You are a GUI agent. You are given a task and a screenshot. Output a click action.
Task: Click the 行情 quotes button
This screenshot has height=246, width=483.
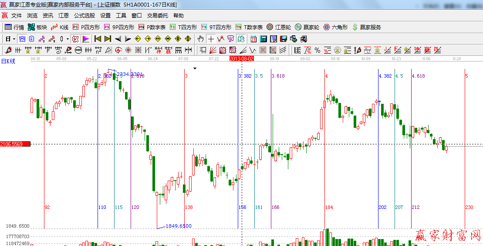[14, 27]
